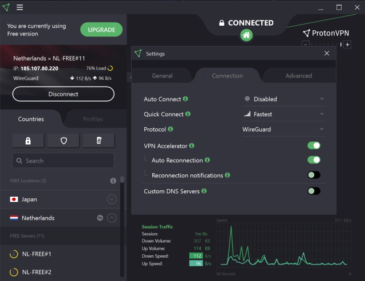Switch to the General settings tab
Screen dimensions: 365x281
point(162,76)
